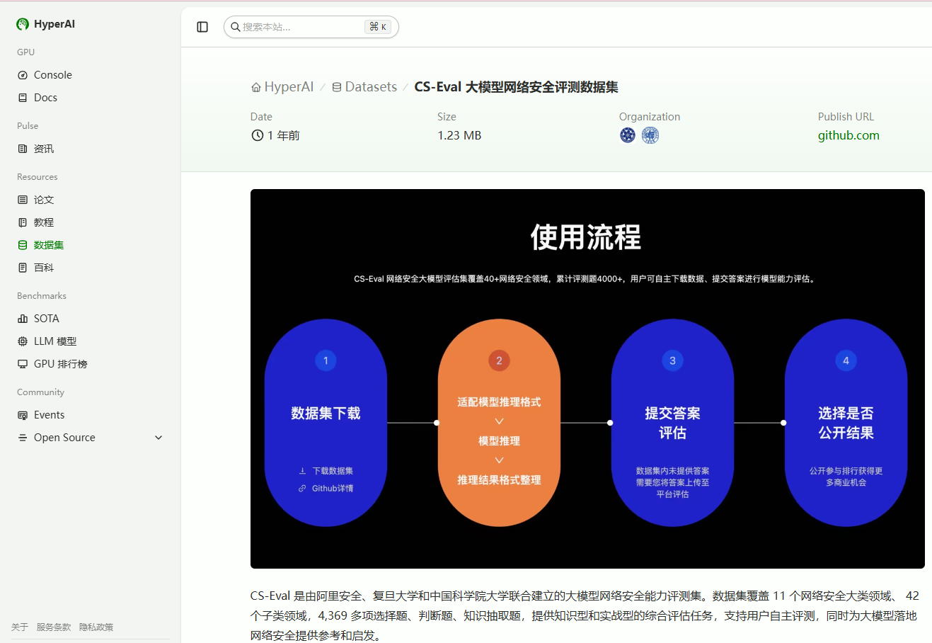Viewport: 932px width, 643px height.
Task: Open the Open Source item
Action: click(x=91, y=438)
